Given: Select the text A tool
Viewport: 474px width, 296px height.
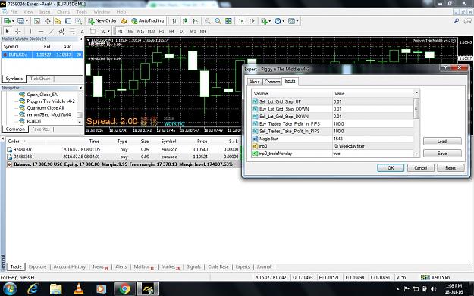Looking at the screenshot, I should [x=82, y=31].
